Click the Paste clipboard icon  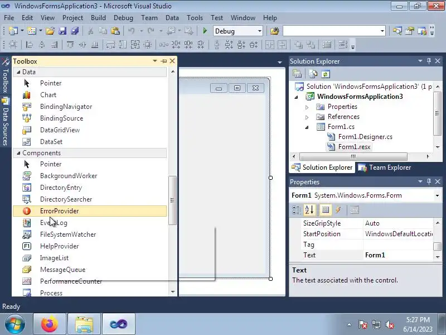coord(115,31)
